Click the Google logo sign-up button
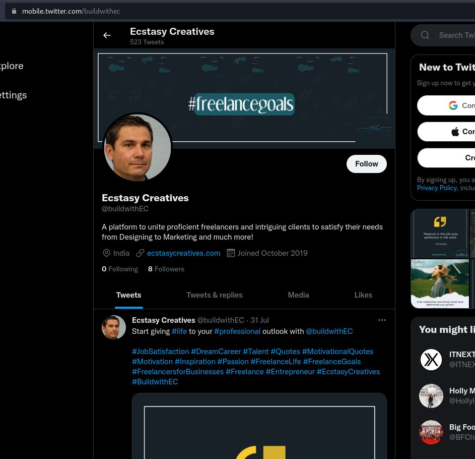475x459 pixels. pos(446,105)
